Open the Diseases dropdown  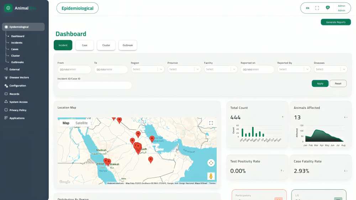(x=331, y=69)
